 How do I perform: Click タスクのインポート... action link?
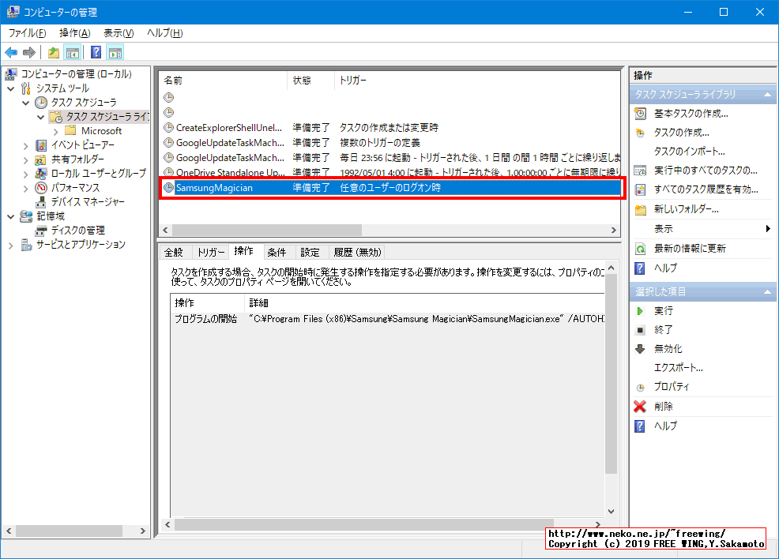pos(689,152)
